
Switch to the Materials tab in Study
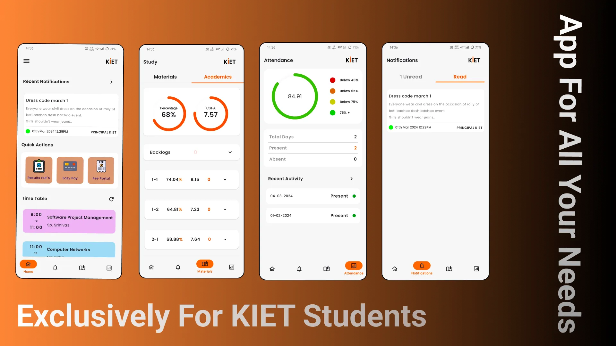point(166,77)
